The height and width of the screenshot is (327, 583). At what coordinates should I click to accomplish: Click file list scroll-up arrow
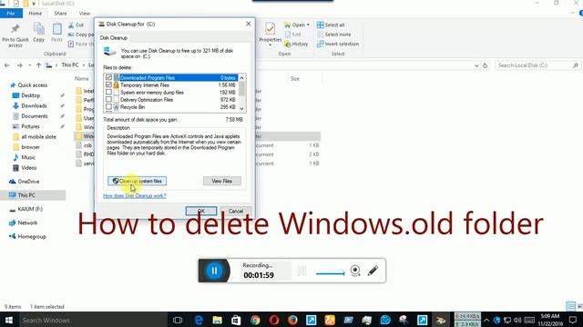point(241,77)
